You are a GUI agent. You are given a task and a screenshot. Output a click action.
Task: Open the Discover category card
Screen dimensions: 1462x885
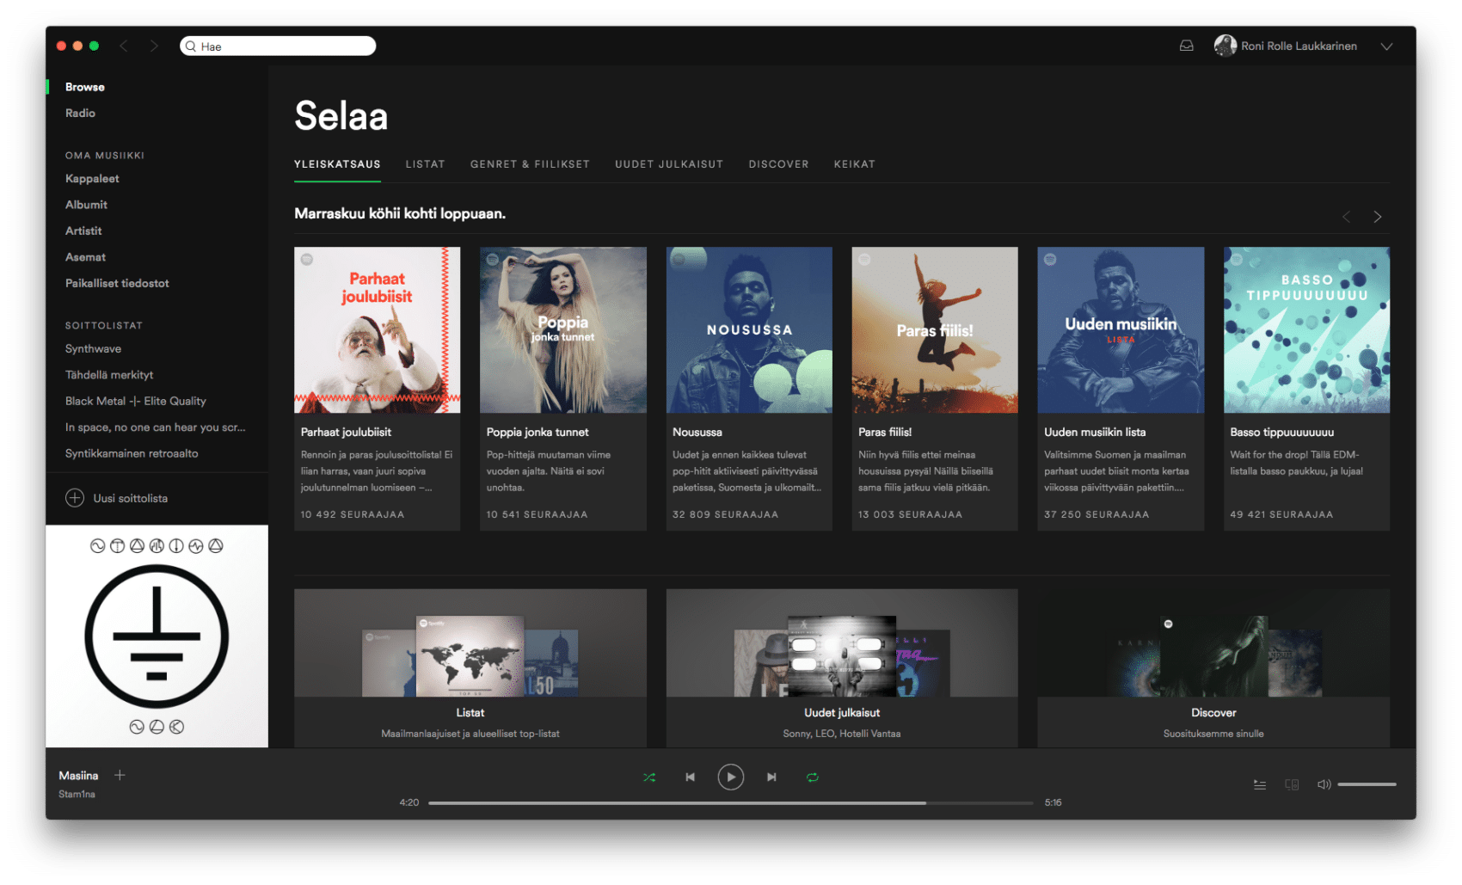point(1213,668)
